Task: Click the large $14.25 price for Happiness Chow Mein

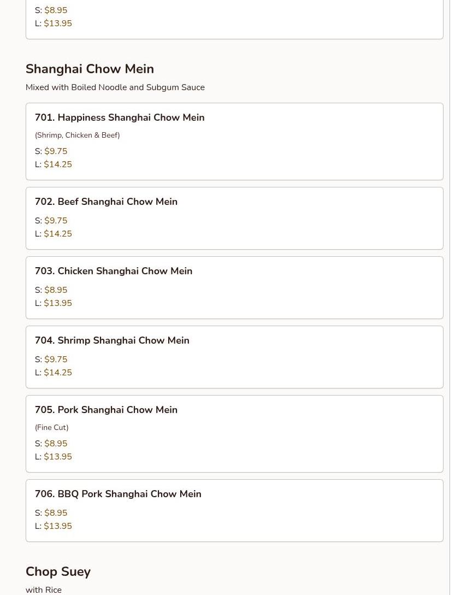Action: pyautogui.click(x=58, y=164)
